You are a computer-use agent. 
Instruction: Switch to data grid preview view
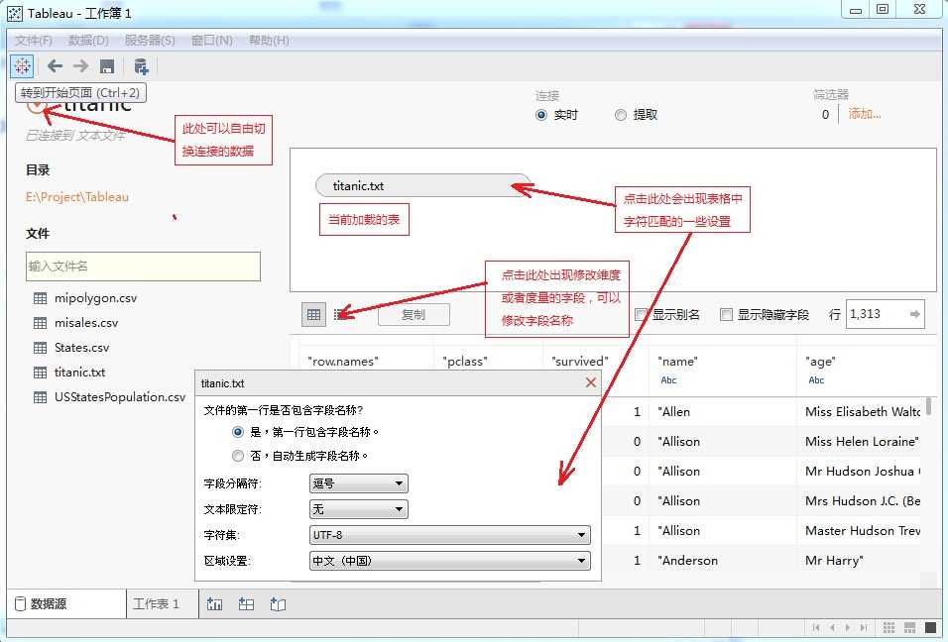click(313, 314)
